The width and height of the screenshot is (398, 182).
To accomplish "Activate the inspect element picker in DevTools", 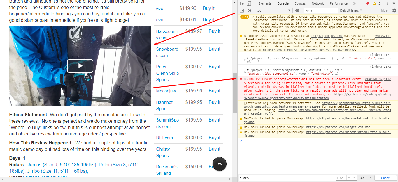I will [242, 3].
